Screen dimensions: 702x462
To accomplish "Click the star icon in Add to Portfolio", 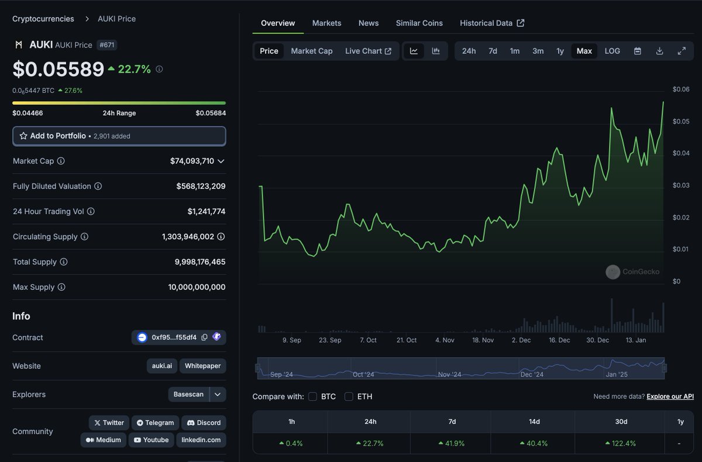I will tap(23, 136).
